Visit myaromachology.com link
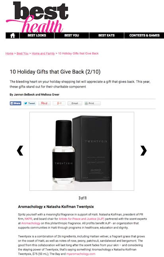 pyautogui.click(x=81, y=254)
